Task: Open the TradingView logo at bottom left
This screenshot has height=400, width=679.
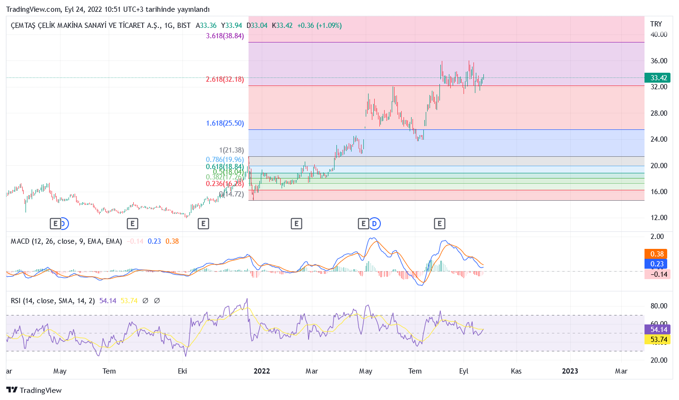Action: pyautogui.click(x=34, y=390)
